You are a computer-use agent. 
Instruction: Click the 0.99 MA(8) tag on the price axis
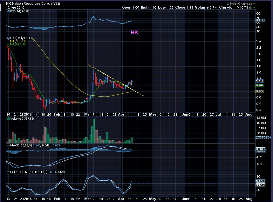point(259,85)
